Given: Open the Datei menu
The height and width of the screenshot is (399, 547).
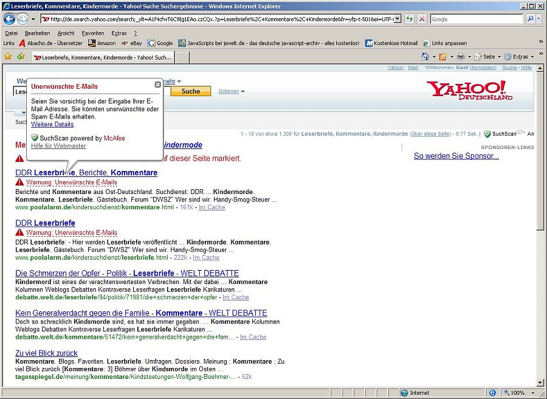Looking at the screenshot, I should [x=12, y=33].
